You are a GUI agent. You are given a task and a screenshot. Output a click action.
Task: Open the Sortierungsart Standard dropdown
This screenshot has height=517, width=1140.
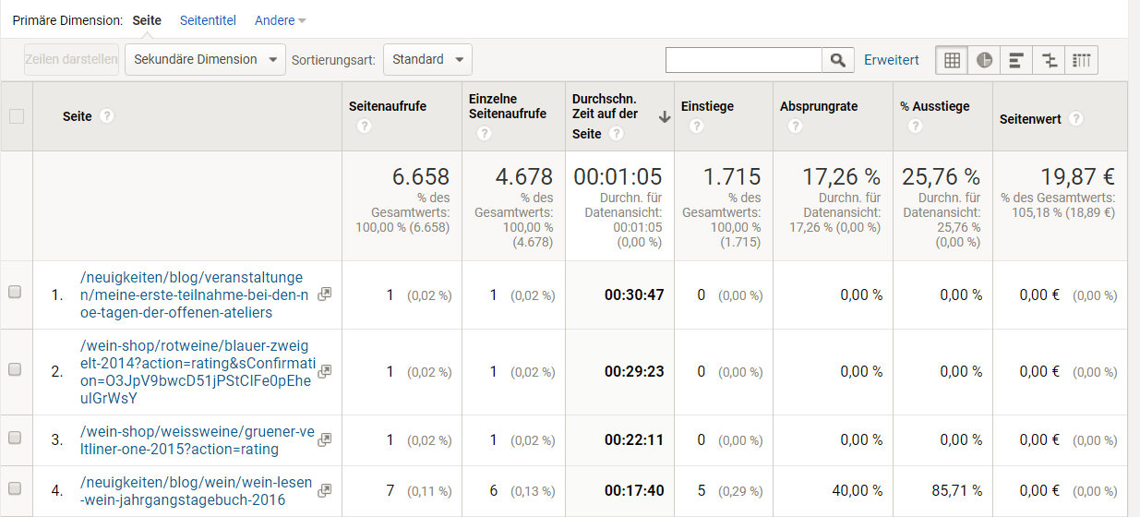427,60
